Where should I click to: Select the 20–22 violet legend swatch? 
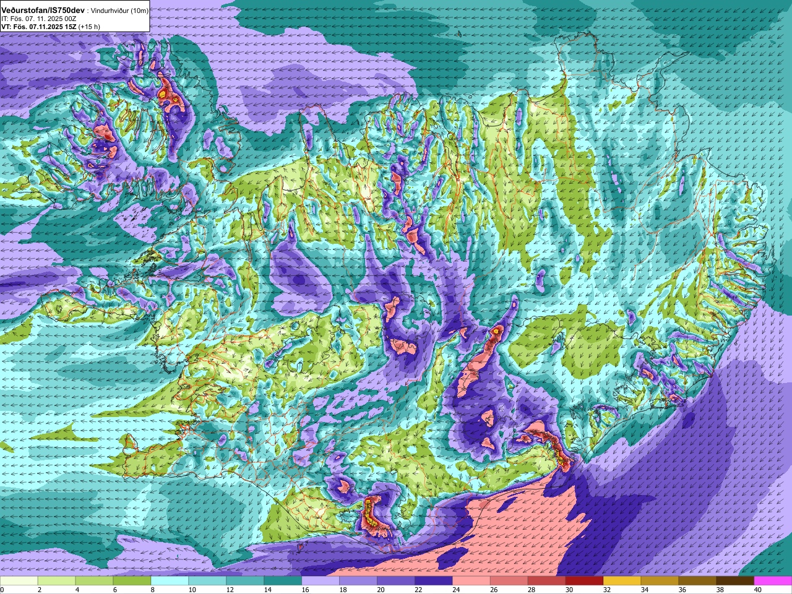point(396,581)
